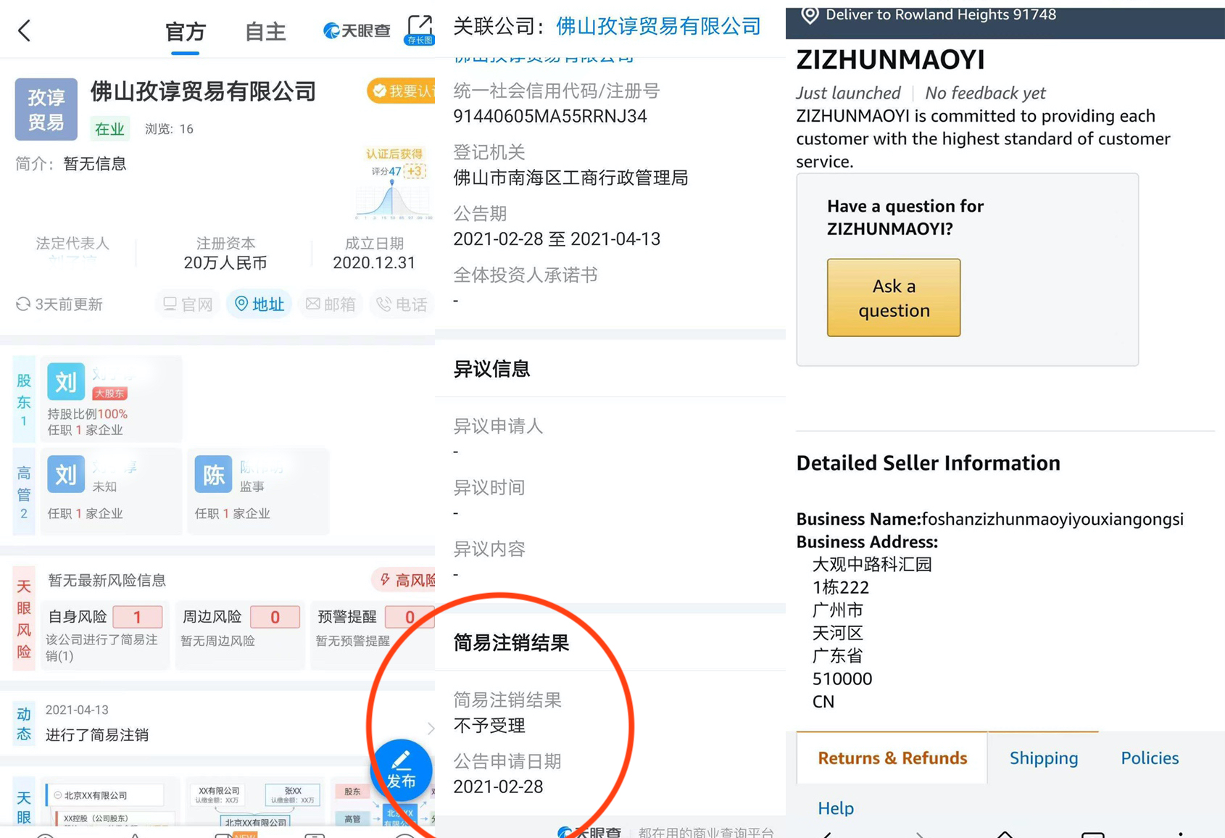Open the 北京XX有限公司 equity diagram thumbnail

point(109,803)
